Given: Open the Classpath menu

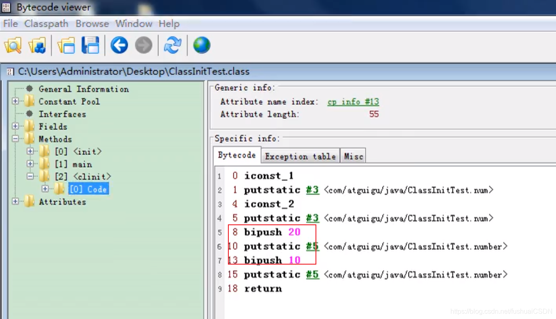Looking at the screenshot, I should click(x=46, y=24).
